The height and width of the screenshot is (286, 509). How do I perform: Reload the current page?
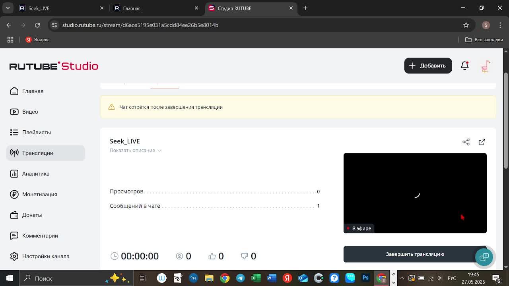[x=37, y=25]
